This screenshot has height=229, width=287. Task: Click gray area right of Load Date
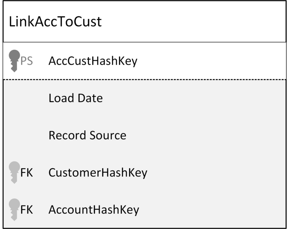pos(194,98)
